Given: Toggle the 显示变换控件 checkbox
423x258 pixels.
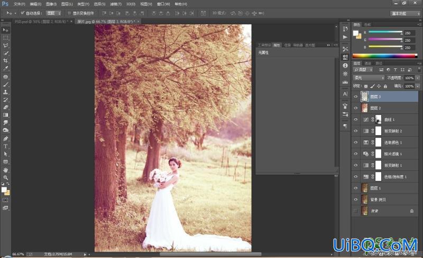Looking at the screenshot, I should point(69,13).
